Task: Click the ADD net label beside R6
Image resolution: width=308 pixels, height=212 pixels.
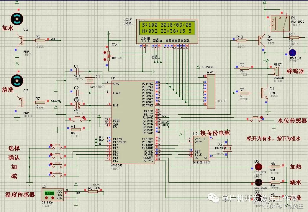Action: [x=54, y=39]
